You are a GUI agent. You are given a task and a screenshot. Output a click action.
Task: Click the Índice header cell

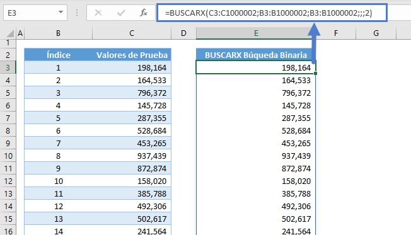tap(58, 55)
